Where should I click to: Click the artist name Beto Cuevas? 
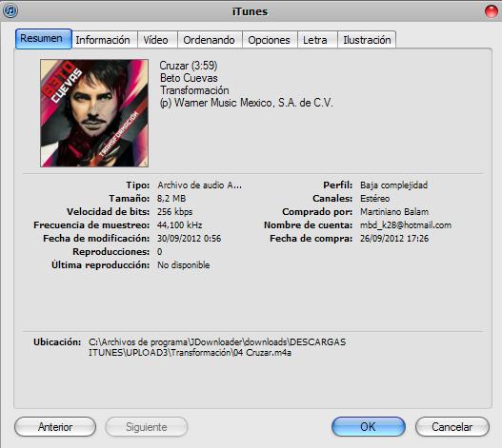(189, 78)
